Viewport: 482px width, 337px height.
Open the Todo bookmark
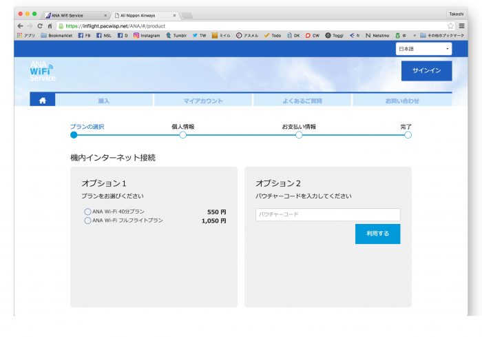point(272,35)
